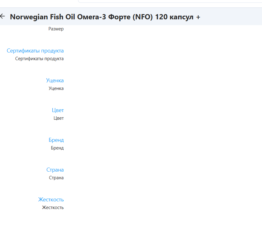
Task: Click the black Страна sublabel
Action: click(x=56, y=178)
